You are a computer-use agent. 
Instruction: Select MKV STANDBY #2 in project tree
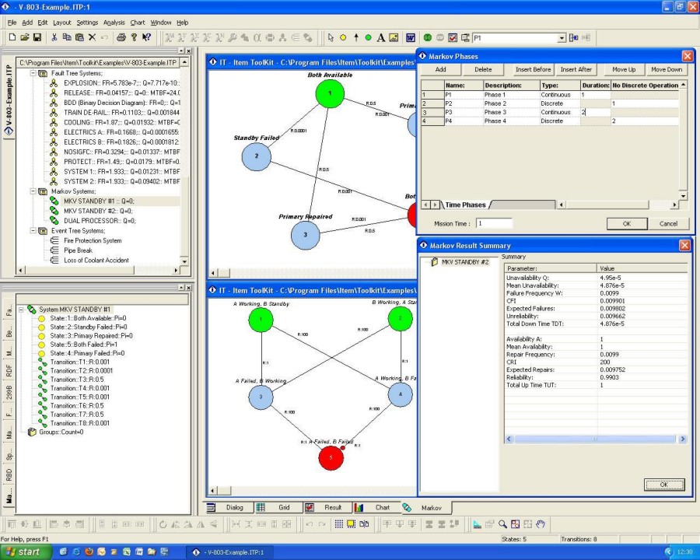pos(98,211)
